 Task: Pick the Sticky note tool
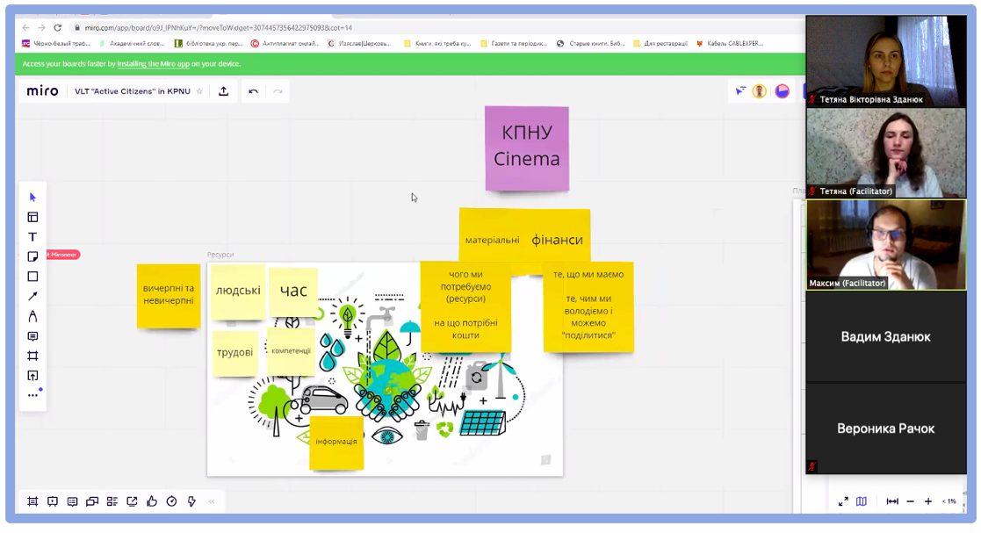click(x=32, y=256)
